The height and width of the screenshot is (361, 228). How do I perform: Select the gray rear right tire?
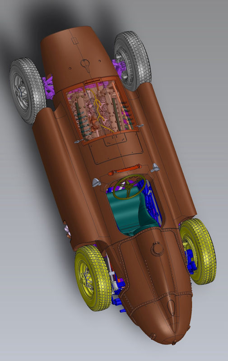[x=132, y=61]
